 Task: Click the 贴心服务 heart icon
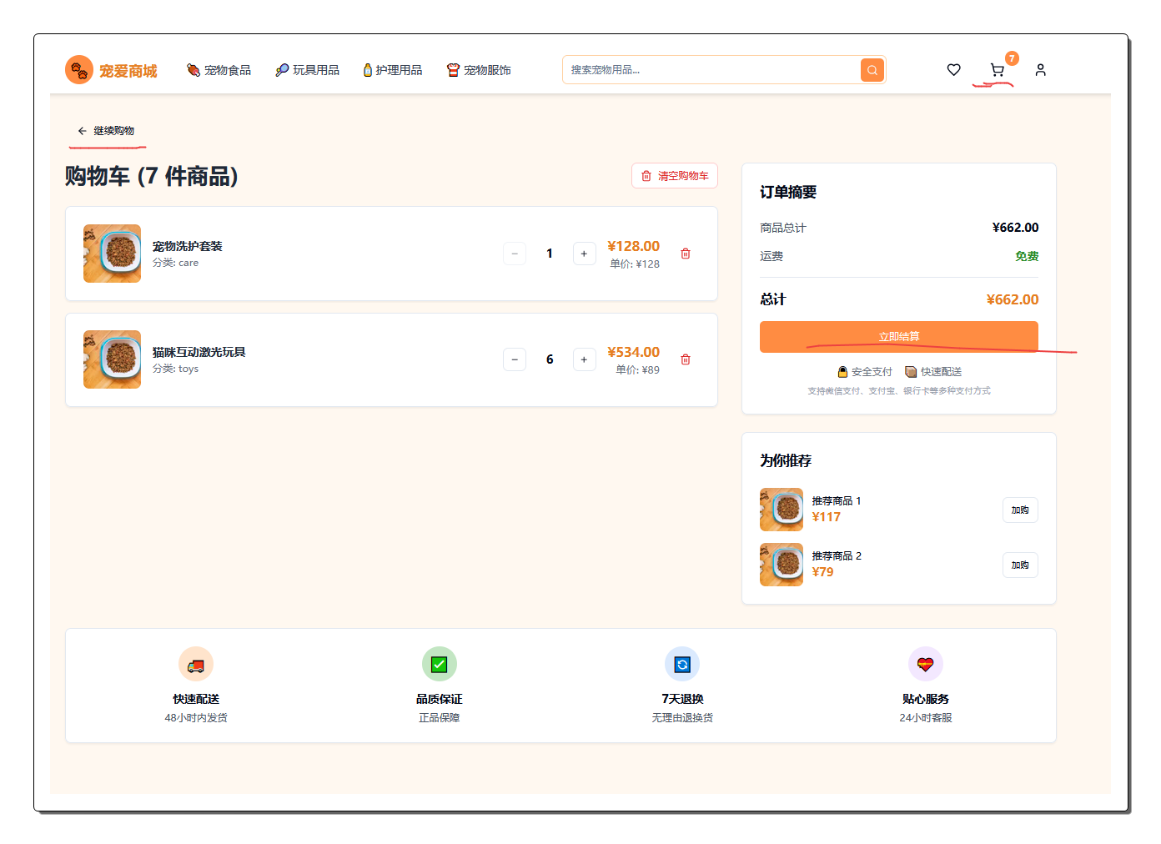pos(926,665)
